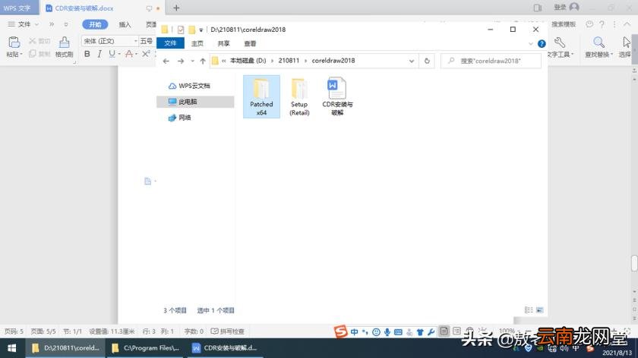
Task: Click the Sogou microphone voice input
Action: tap(387, 332)
